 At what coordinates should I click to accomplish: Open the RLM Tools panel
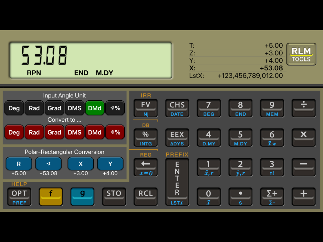[x=301, y=54]
